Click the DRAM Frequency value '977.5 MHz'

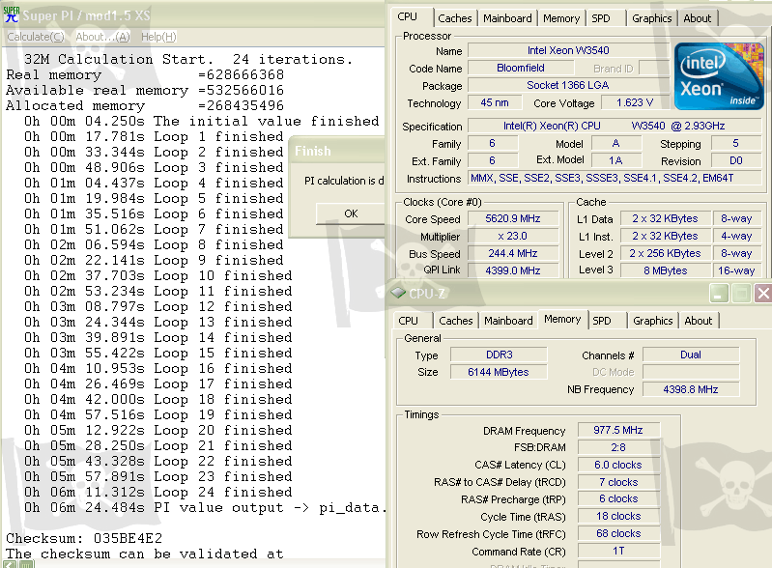click(618, 430)
